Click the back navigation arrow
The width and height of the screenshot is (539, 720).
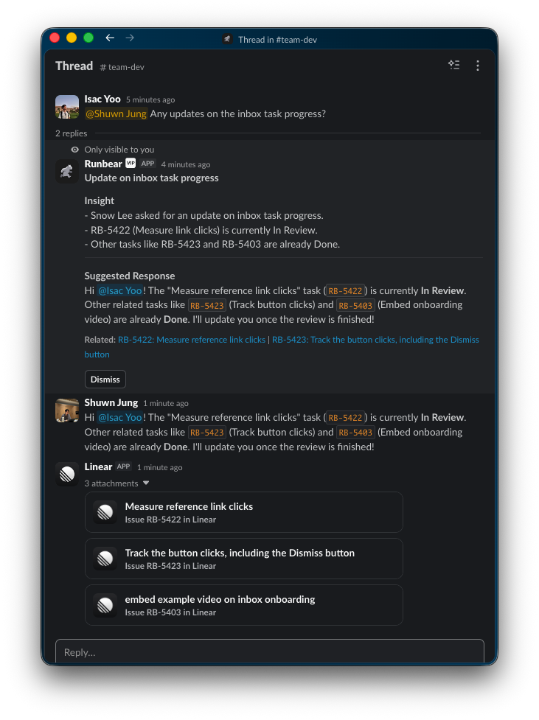(110, 38)
